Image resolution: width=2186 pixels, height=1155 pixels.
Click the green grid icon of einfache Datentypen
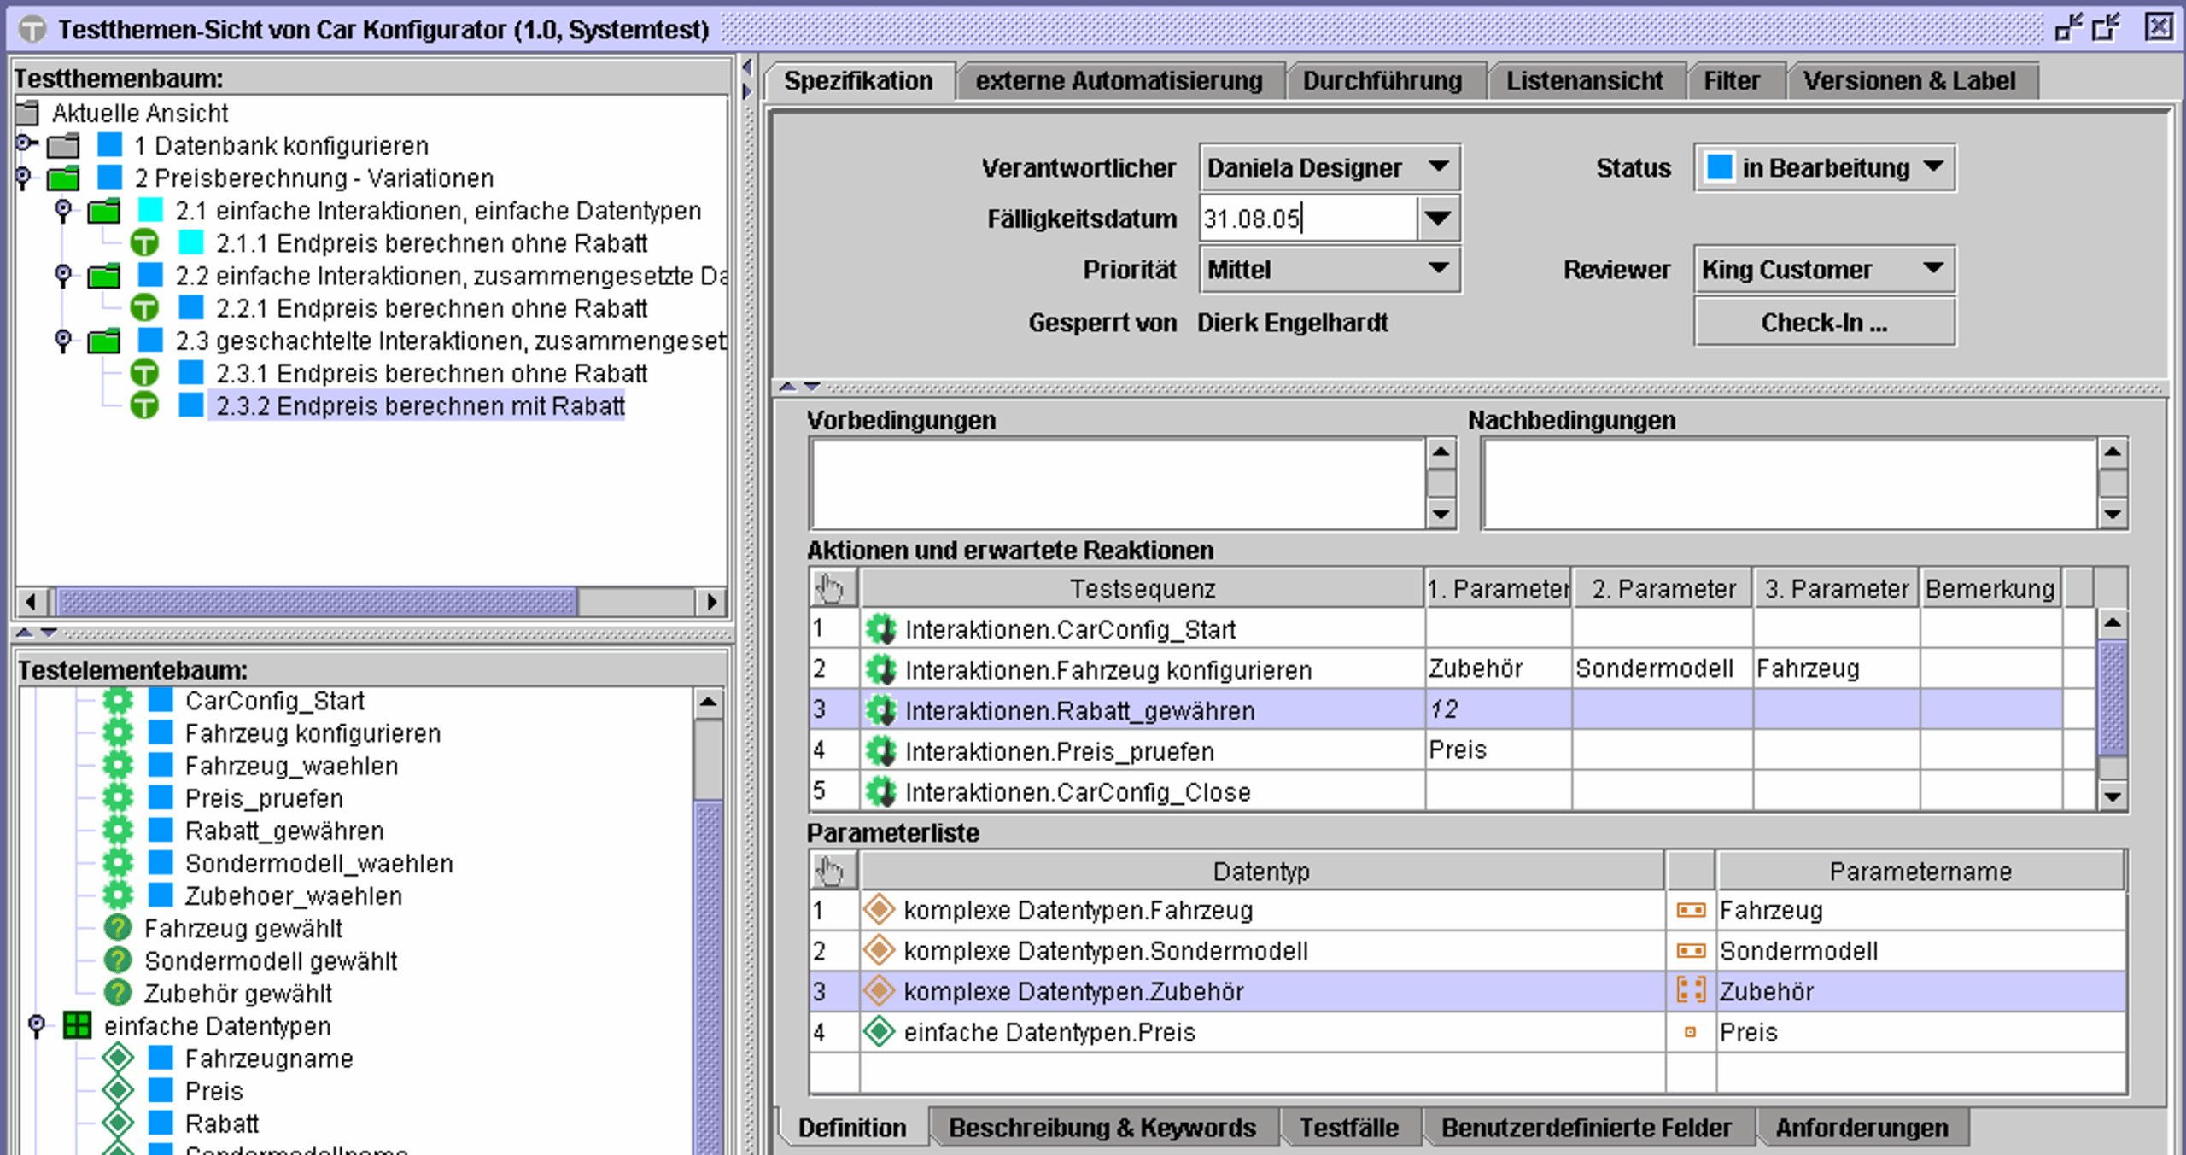click(78, 1025)
